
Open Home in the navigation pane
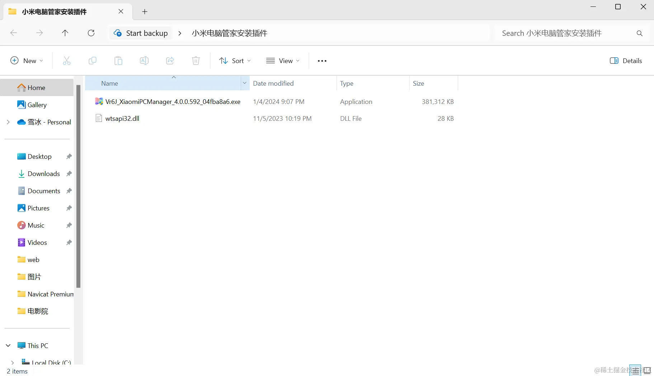[37, 87]
